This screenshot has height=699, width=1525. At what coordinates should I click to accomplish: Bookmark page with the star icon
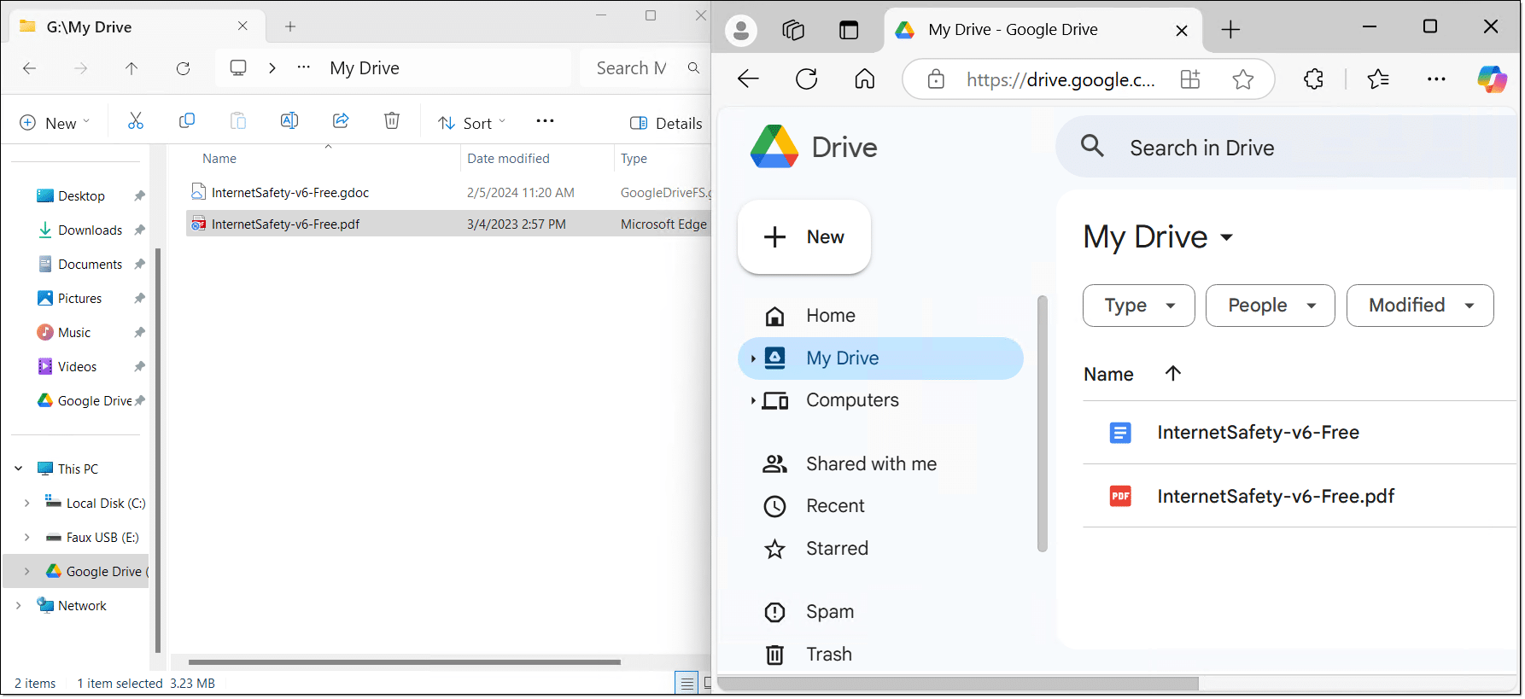click(1242, 79)
